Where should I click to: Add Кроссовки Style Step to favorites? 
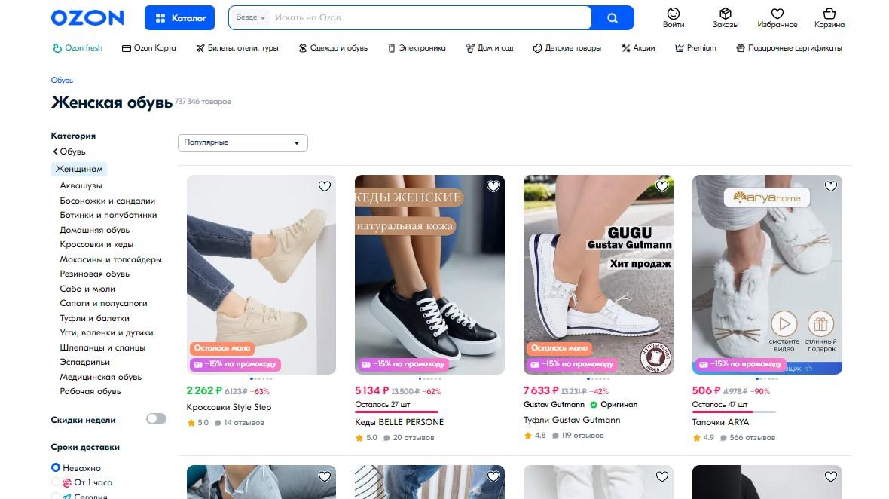(325, 186)
